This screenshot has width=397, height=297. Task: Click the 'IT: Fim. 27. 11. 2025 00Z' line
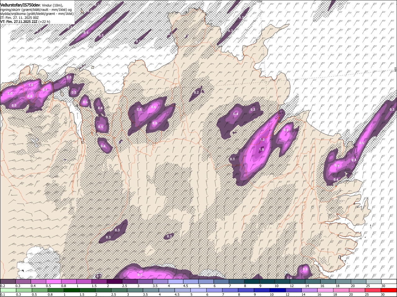click(x=20, y=18)
